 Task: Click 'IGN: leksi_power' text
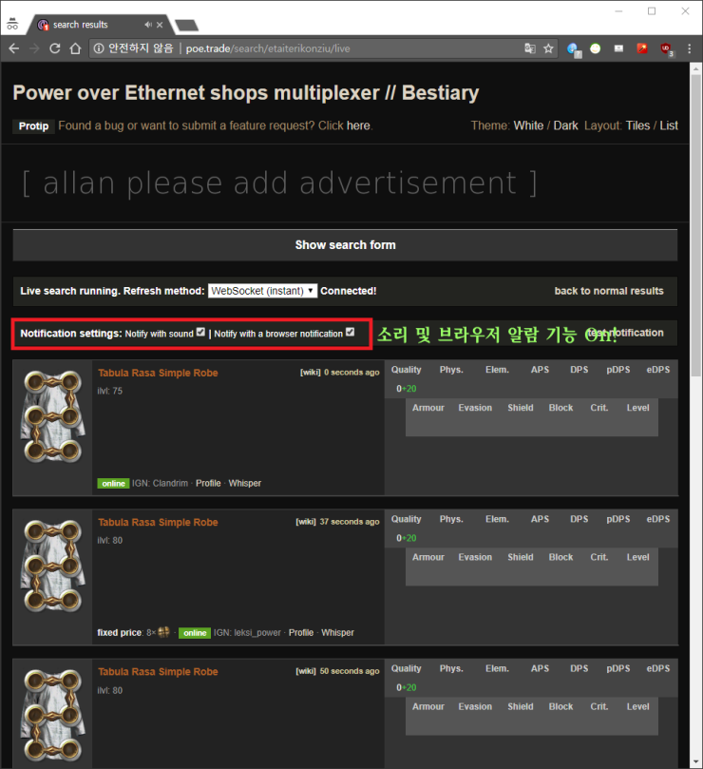click(x=247, y=633)
